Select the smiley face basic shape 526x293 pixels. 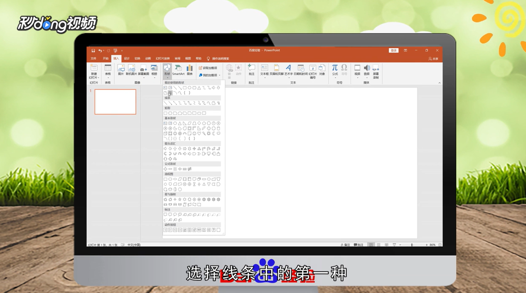click(x=194, y=134)
